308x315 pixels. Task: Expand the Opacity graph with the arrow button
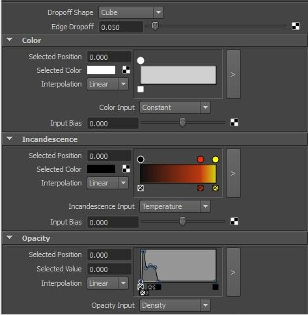pos(233,272)
